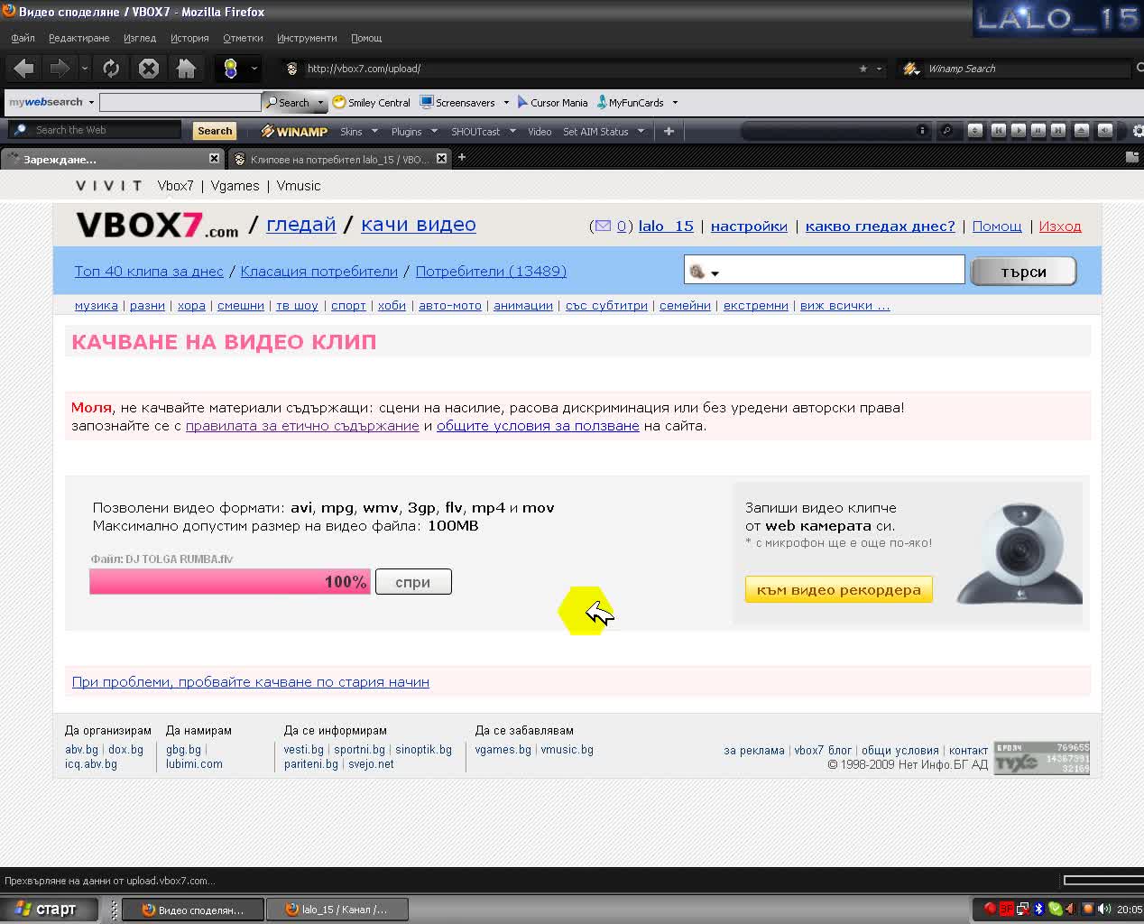Pause playback in the Winamp toolbar
Image resolution: width=1144 pixels, height=924 pixels.
point(1038,131)
